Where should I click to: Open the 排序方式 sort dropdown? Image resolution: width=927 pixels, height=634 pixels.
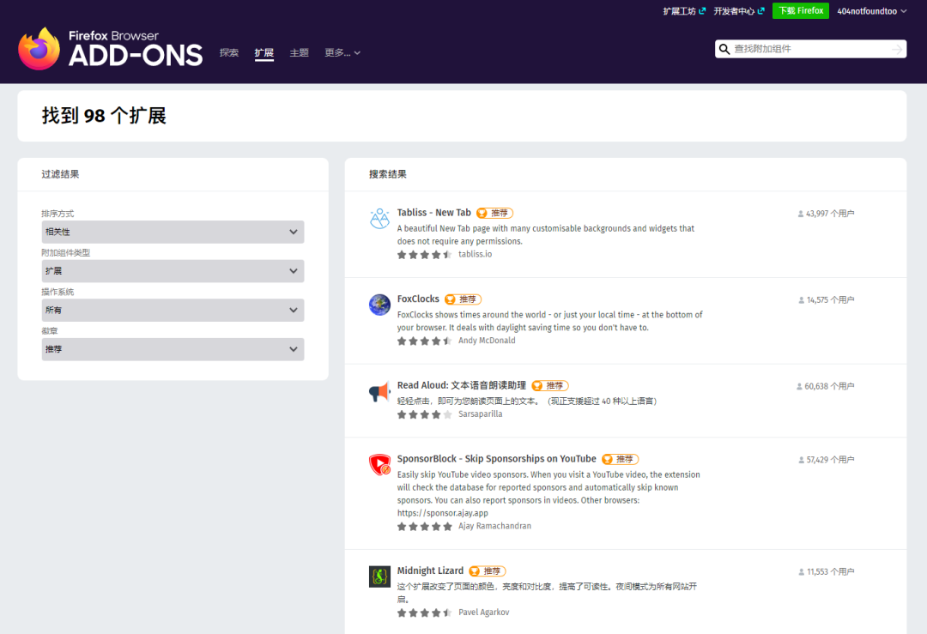coord(173,232)
